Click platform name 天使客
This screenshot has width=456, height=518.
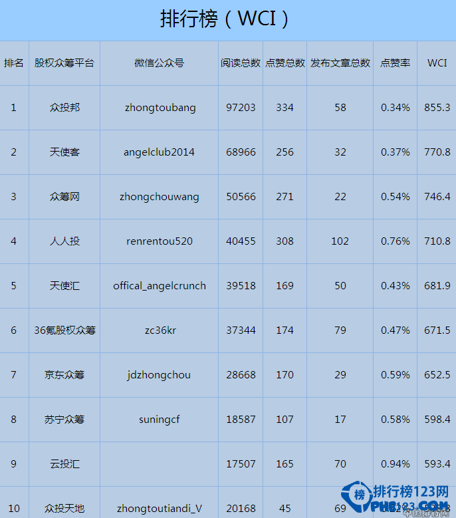(x=64, y=152)
